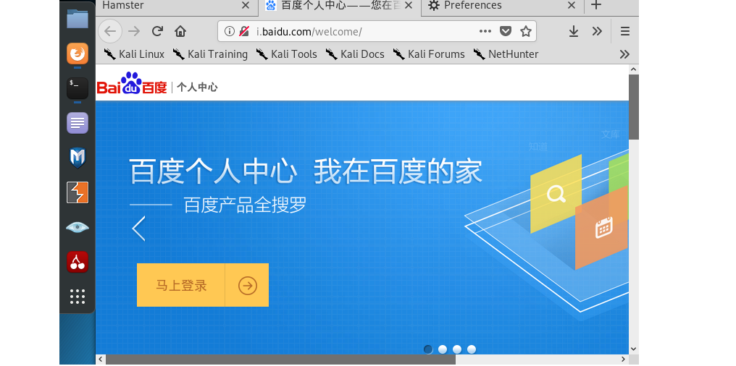Open Kali Forums bookmark

(429, 54)
